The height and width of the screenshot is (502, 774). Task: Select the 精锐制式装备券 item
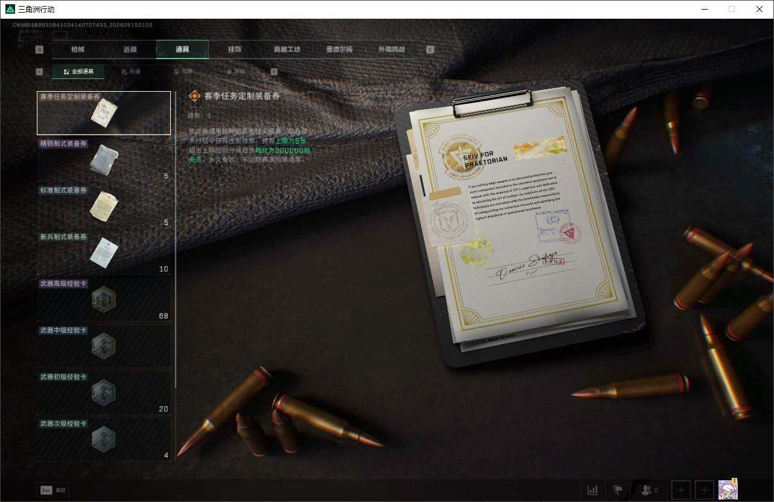click(104, 160)
